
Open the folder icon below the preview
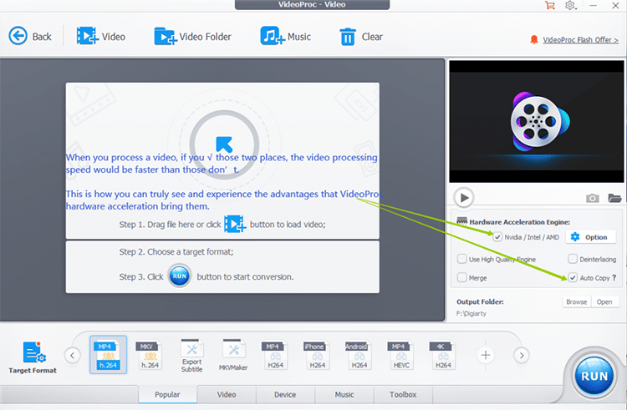click(x=614, y=198)
